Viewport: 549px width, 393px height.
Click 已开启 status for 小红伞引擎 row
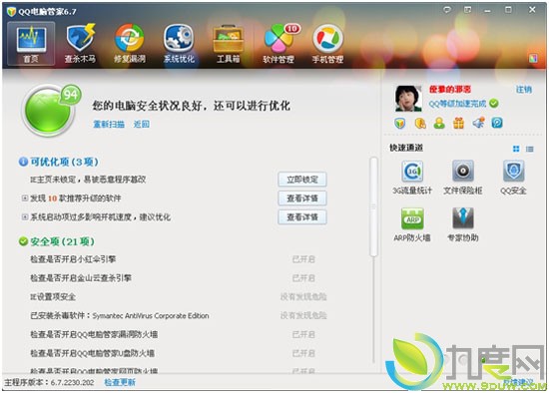coord(303,259)
